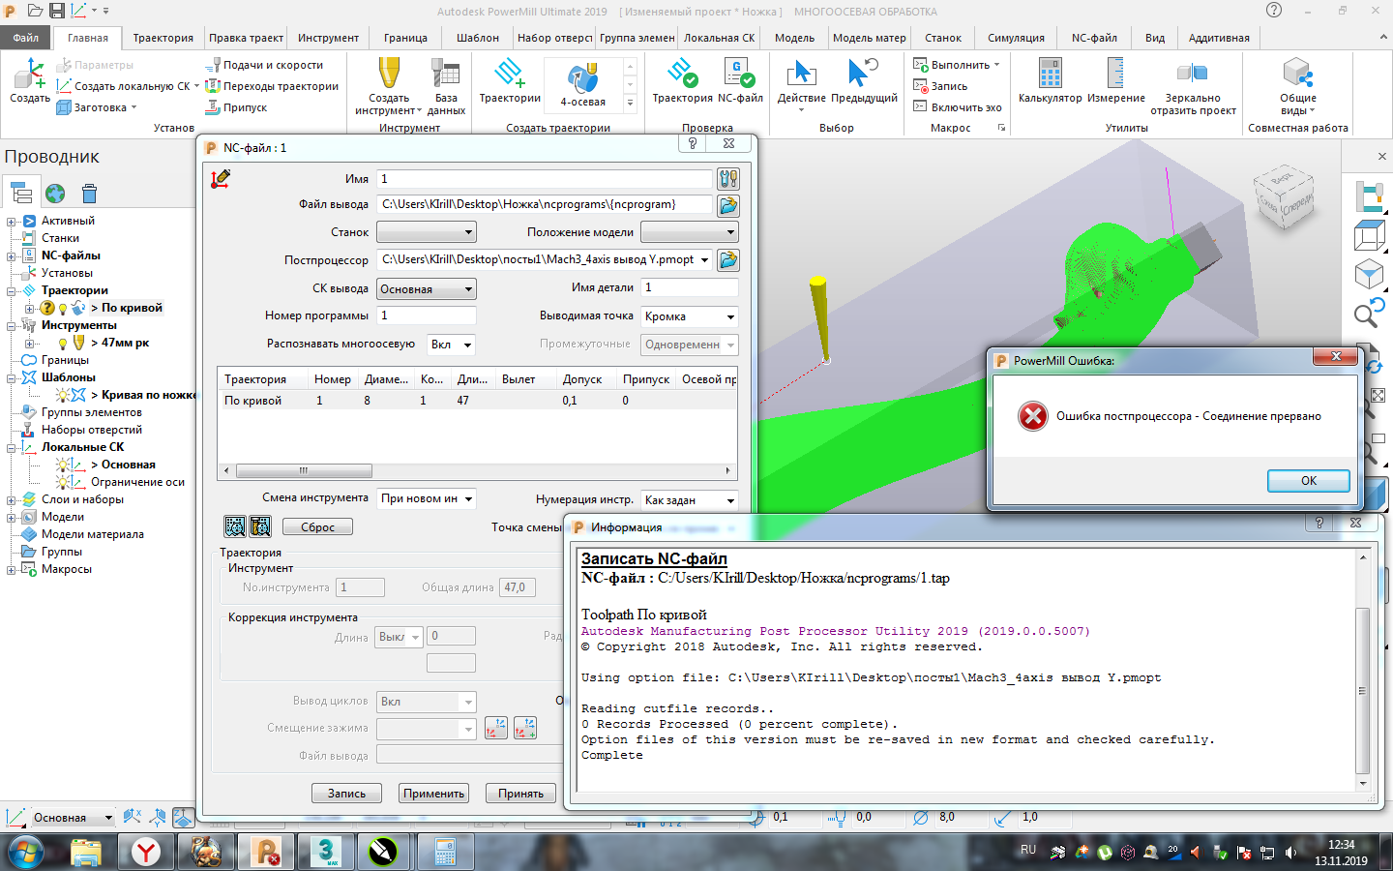1393x871 pixels.
Task: Click the Применить button
Action: click(x=434, y=794)
